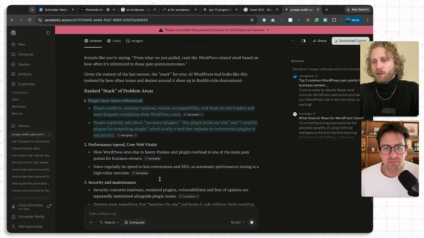Add an attachment with the plus icon
This screenshot has width=424, height=238.
(91, 222)
